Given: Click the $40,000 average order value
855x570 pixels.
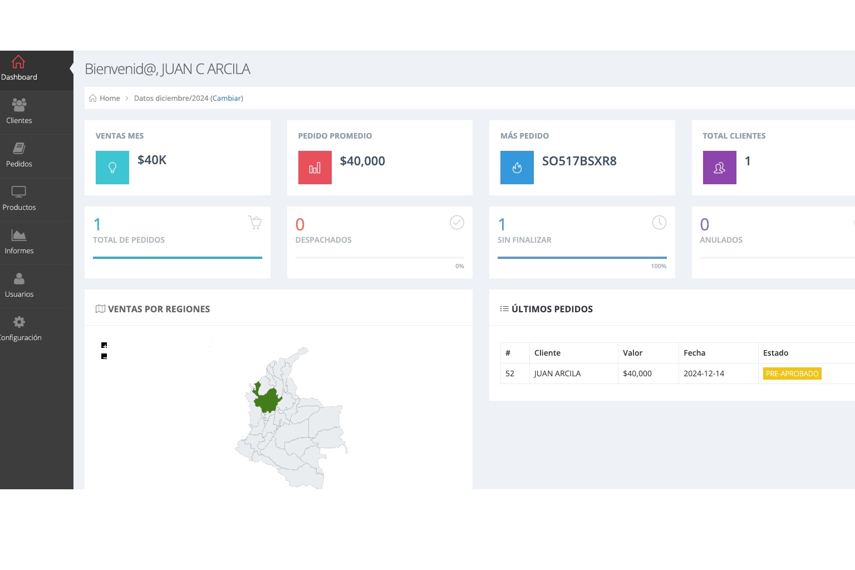Looking at the screenshot, I should (x=362, y=161).
